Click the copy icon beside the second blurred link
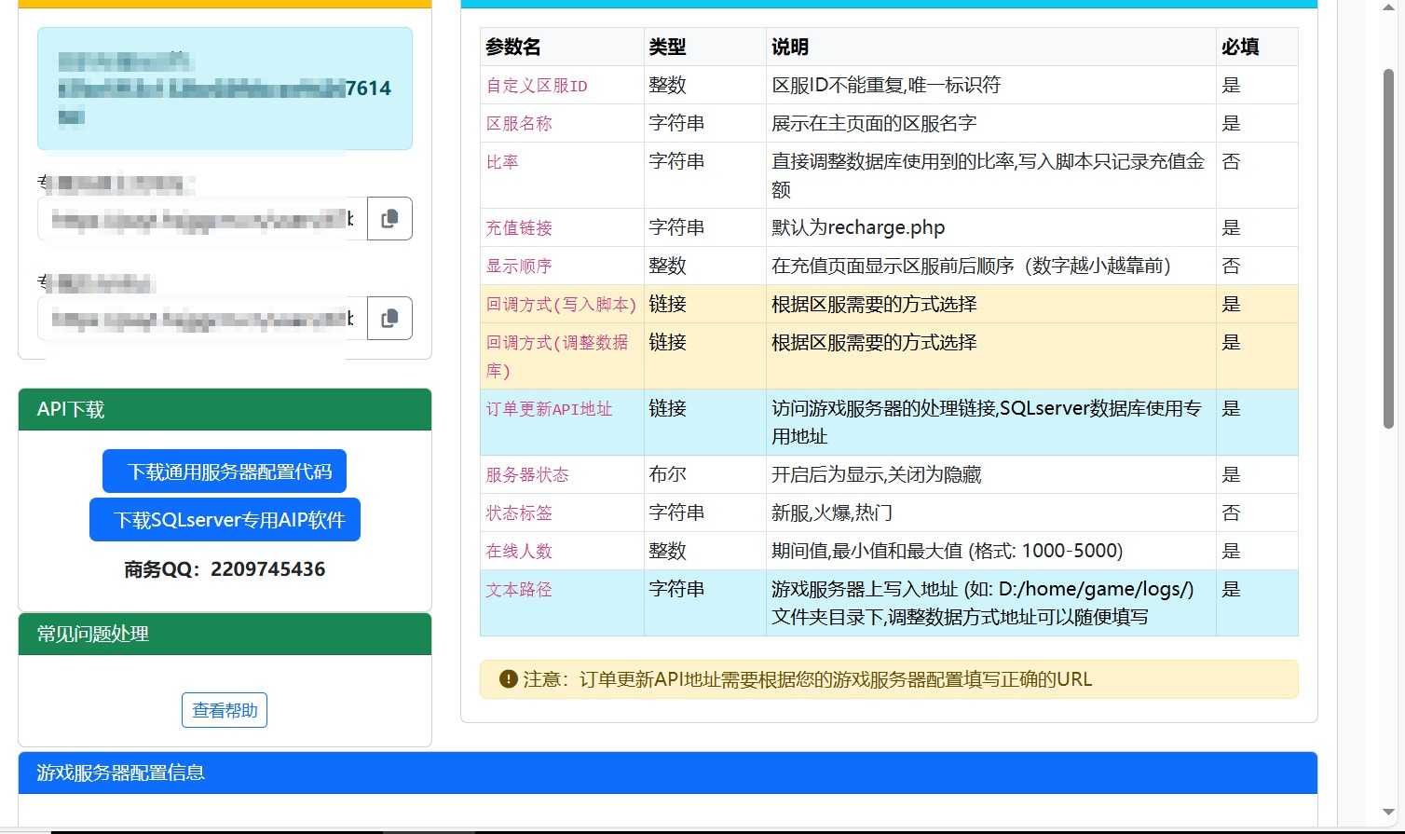Image resolution: width=1405 pixels, height=834 pixels. (389, 319)
